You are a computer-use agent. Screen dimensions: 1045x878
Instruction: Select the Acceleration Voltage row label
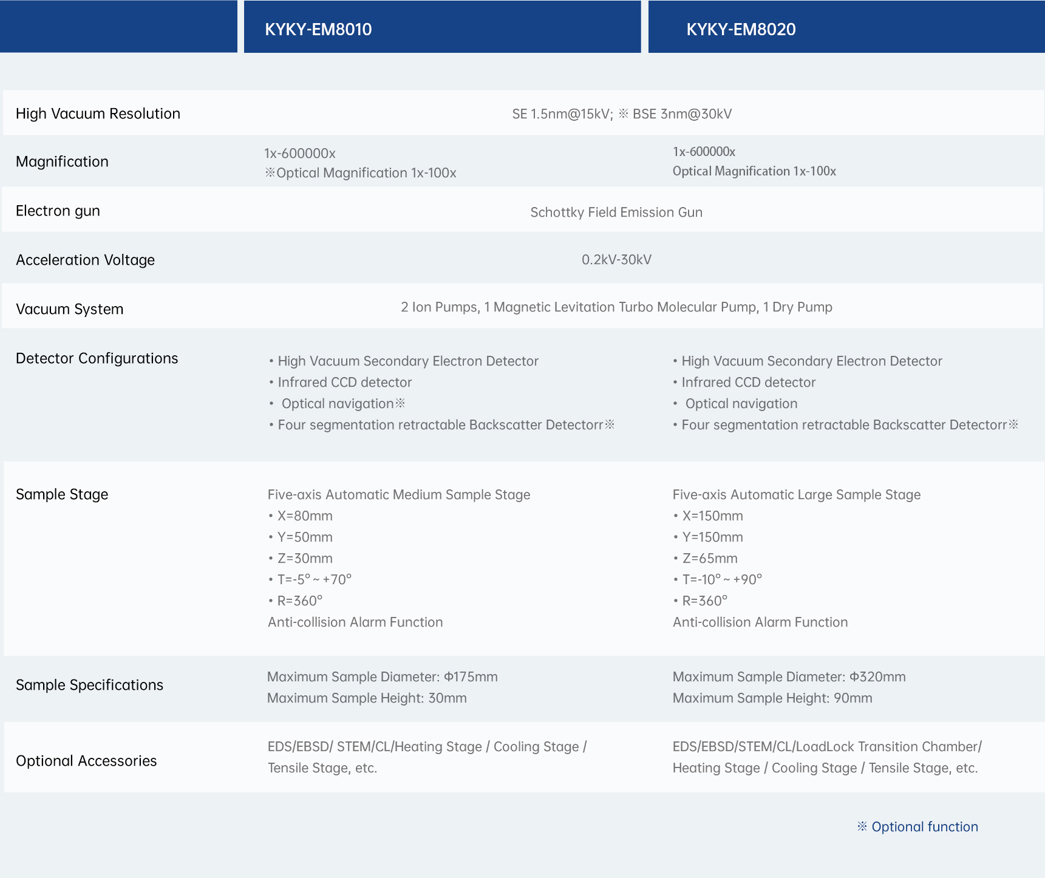tap(85, 260)
